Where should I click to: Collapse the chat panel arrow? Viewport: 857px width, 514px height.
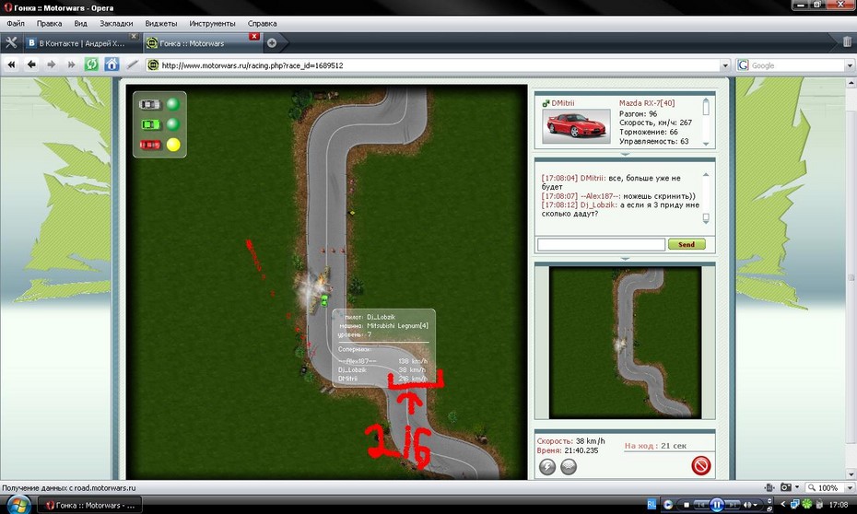tap(626, 258)
